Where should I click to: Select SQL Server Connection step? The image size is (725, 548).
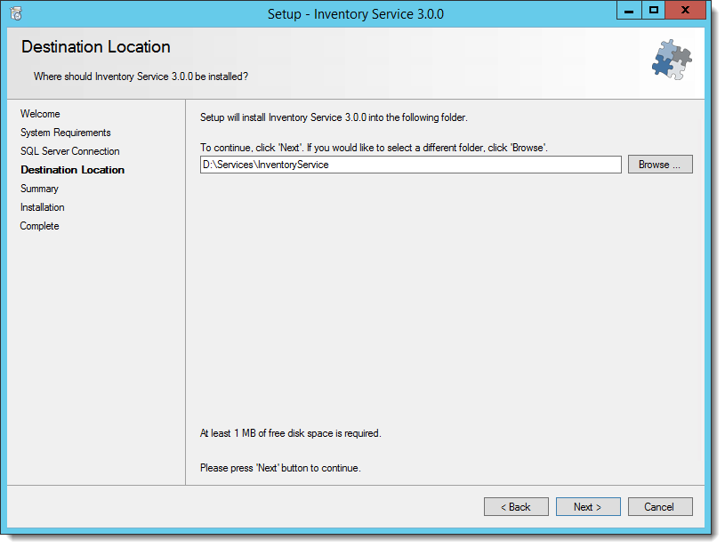[69, 151]
